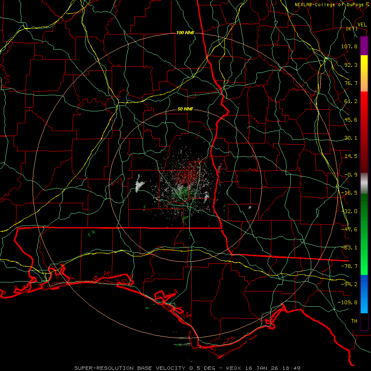Viewport: 371px width, 371px height.
Task: Click the 76.7 legend value
Action: pos(351,83)
